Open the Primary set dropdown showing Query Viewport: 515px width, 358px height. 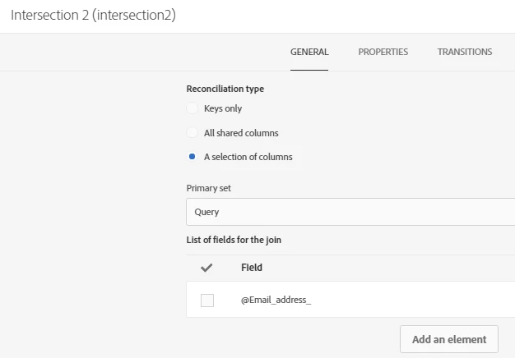coord(350,212)
